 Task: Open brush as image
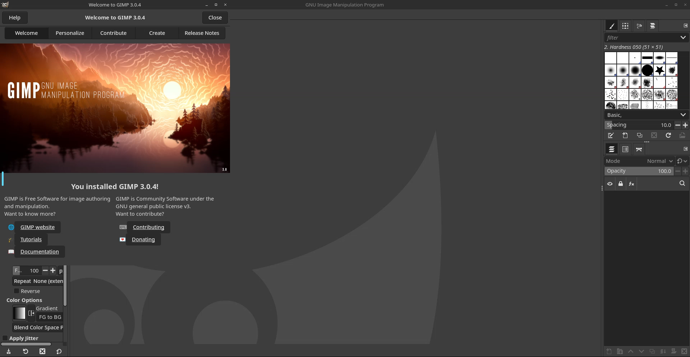click(x=682, y=136)
